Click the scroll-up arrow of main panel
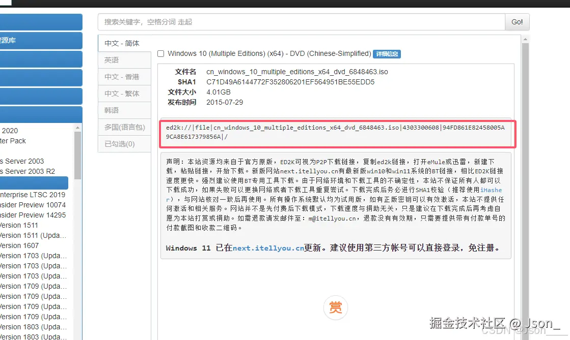Screen dimensions: 570x340 click(x=525, y=39)
